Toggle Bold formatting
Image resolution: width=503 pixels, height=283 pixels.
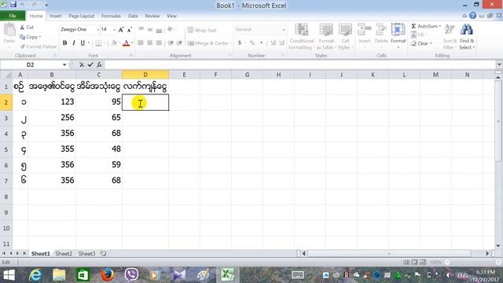pyautogui.click(x=64, y=43)
